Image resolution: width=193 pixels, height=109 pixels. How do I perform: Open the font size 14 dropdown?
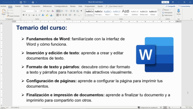[x=39, y=11]
